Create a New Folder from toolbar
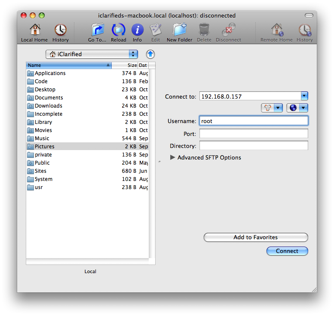This screenshot has width=334, height=316. point(179,30)
